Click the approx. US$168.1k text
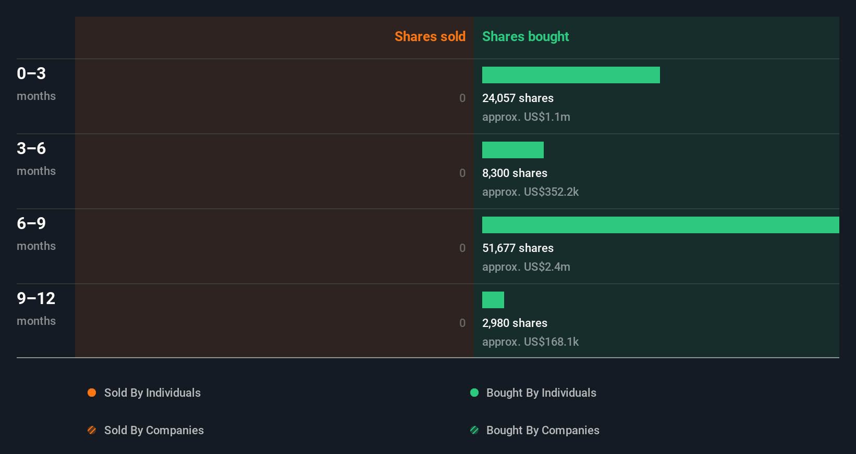 pyautogui.click(x=530, y=342)
